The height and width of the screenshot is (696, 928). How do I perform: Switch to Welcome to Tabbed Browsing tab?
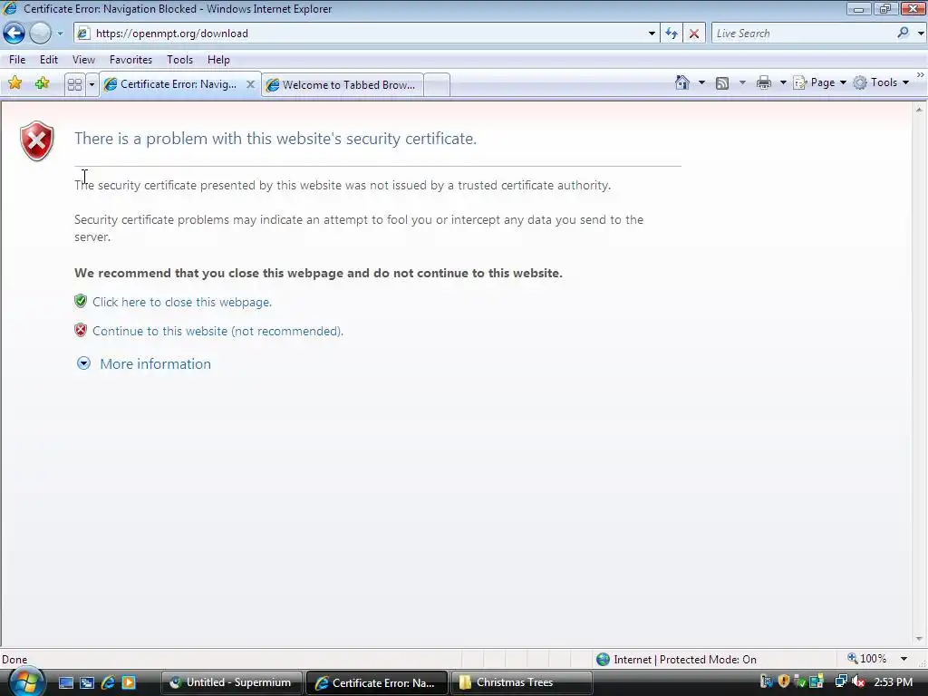point(343,84)
